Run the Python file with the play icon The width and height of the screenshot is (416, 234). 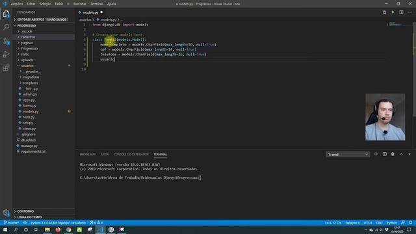393,12
